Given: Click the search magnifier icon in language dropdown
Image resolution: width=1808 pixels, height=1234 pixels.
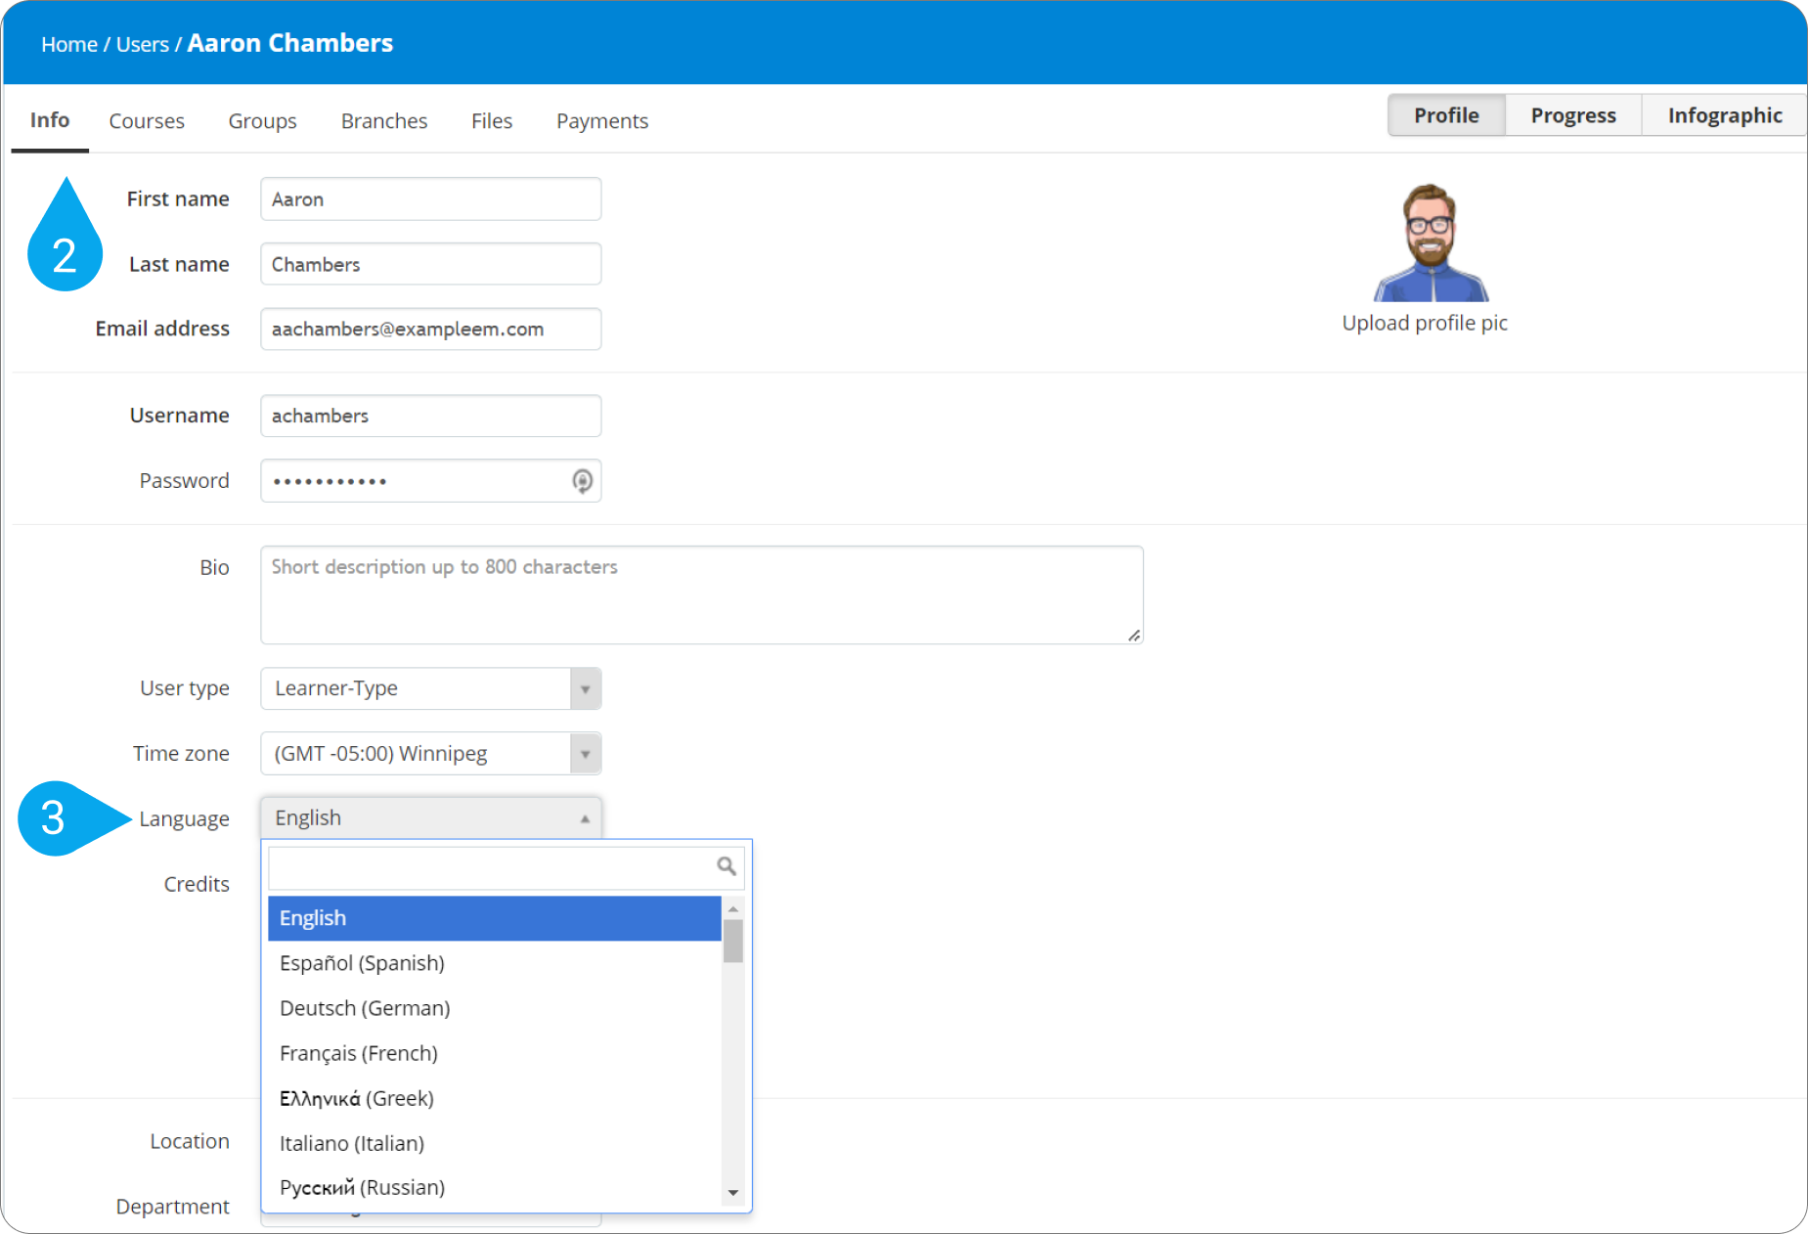Looking at the screenshot, I should (727, 866).
